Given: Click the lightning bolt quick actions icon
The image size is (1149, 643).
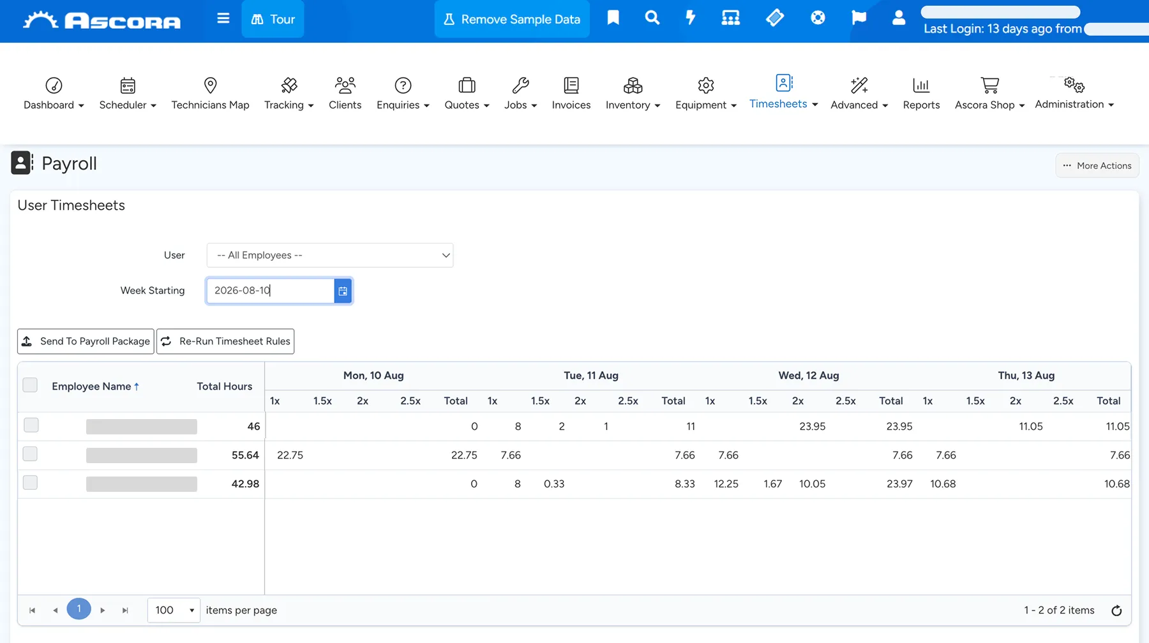Looking at the screenshot, I should [690, 18].
